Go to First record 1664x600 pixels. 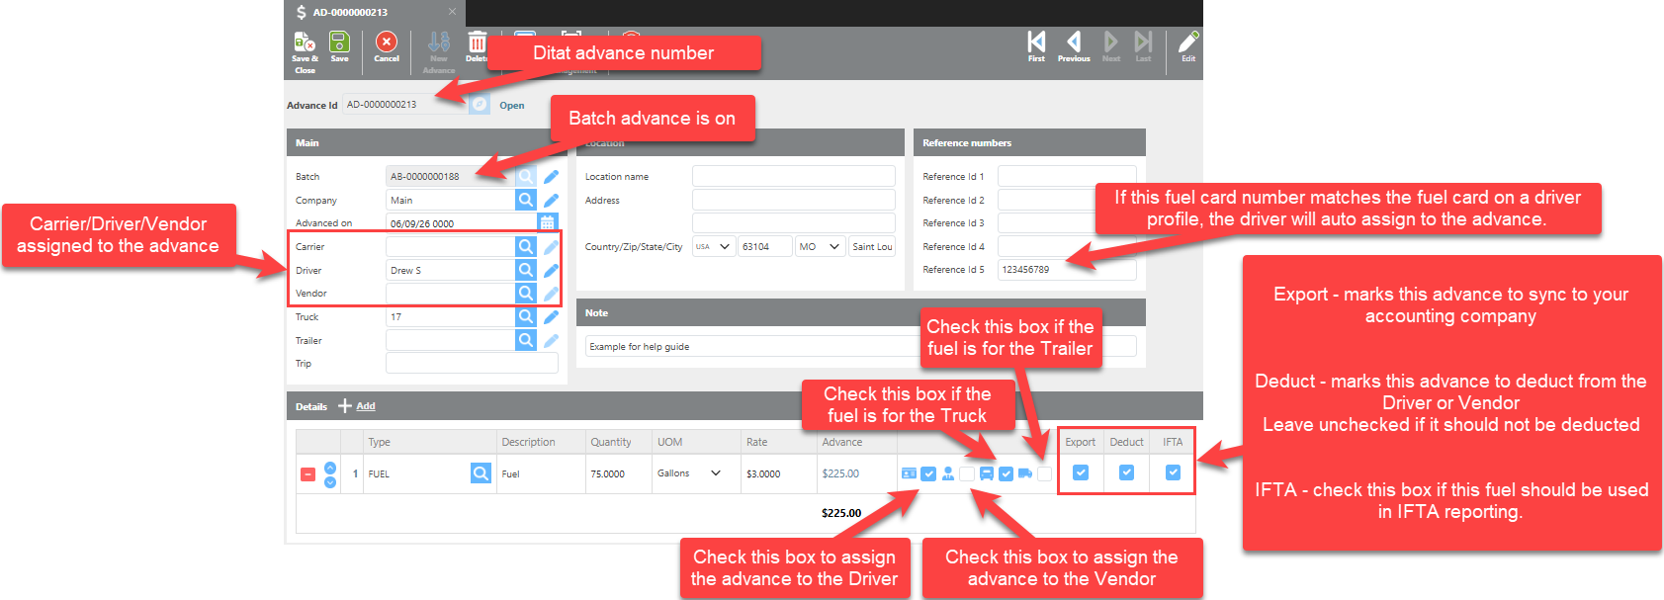(x=1036, y=42)
